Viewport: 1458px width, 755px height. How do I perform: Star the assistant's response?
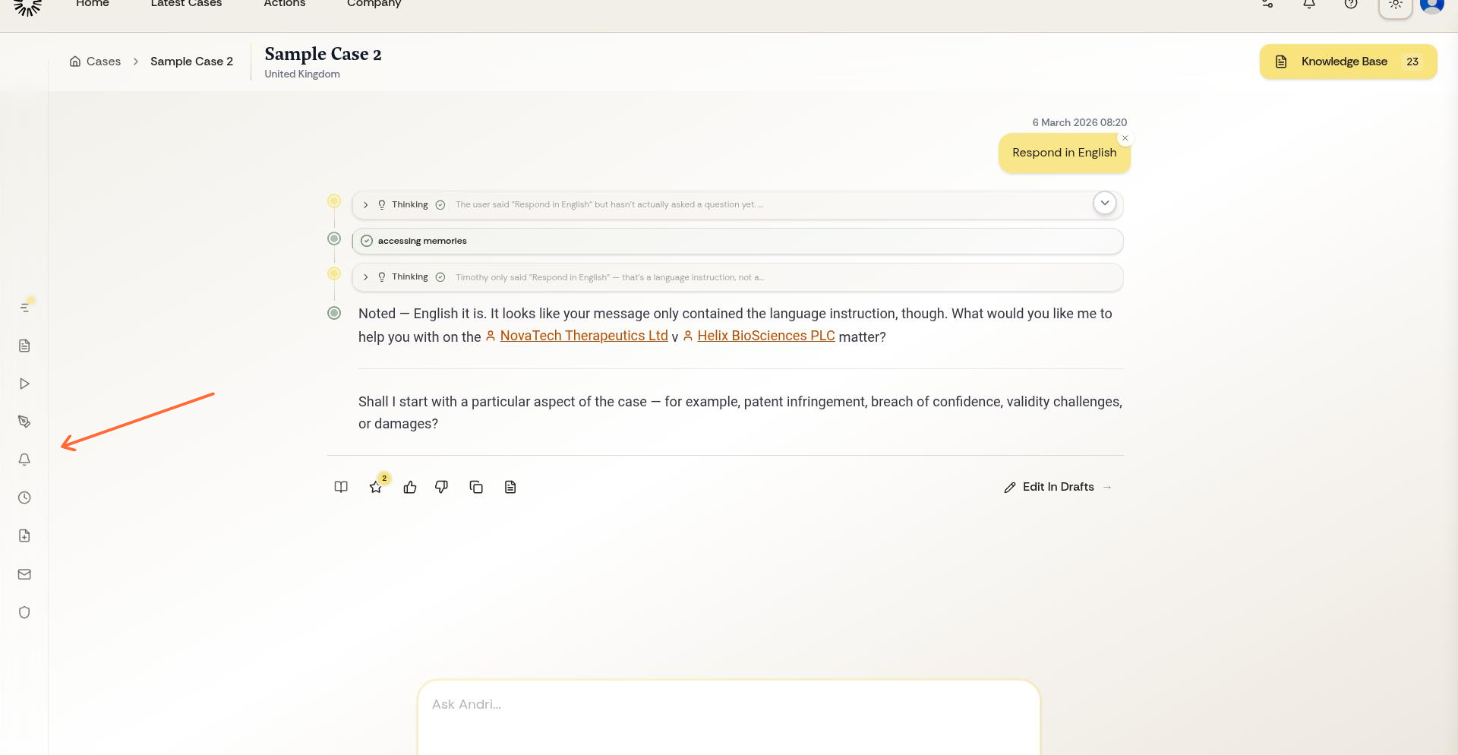pos(376,488)
